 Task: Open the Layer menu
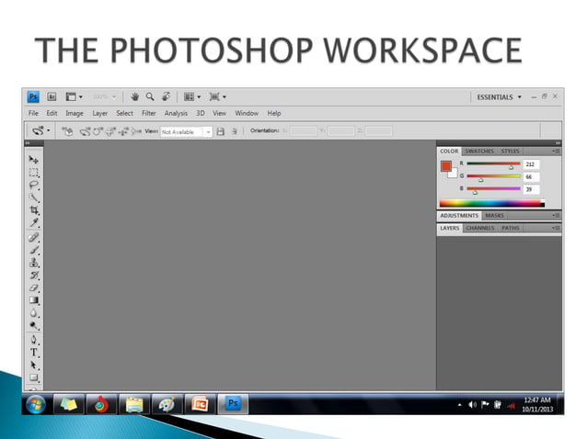100,113
